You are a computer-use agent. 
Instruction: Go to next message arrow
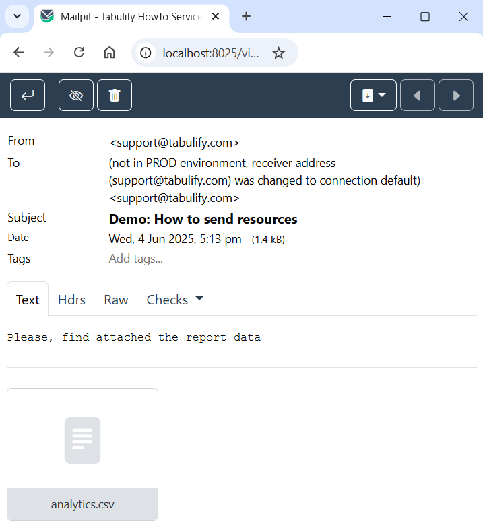(x=456, y=96)
